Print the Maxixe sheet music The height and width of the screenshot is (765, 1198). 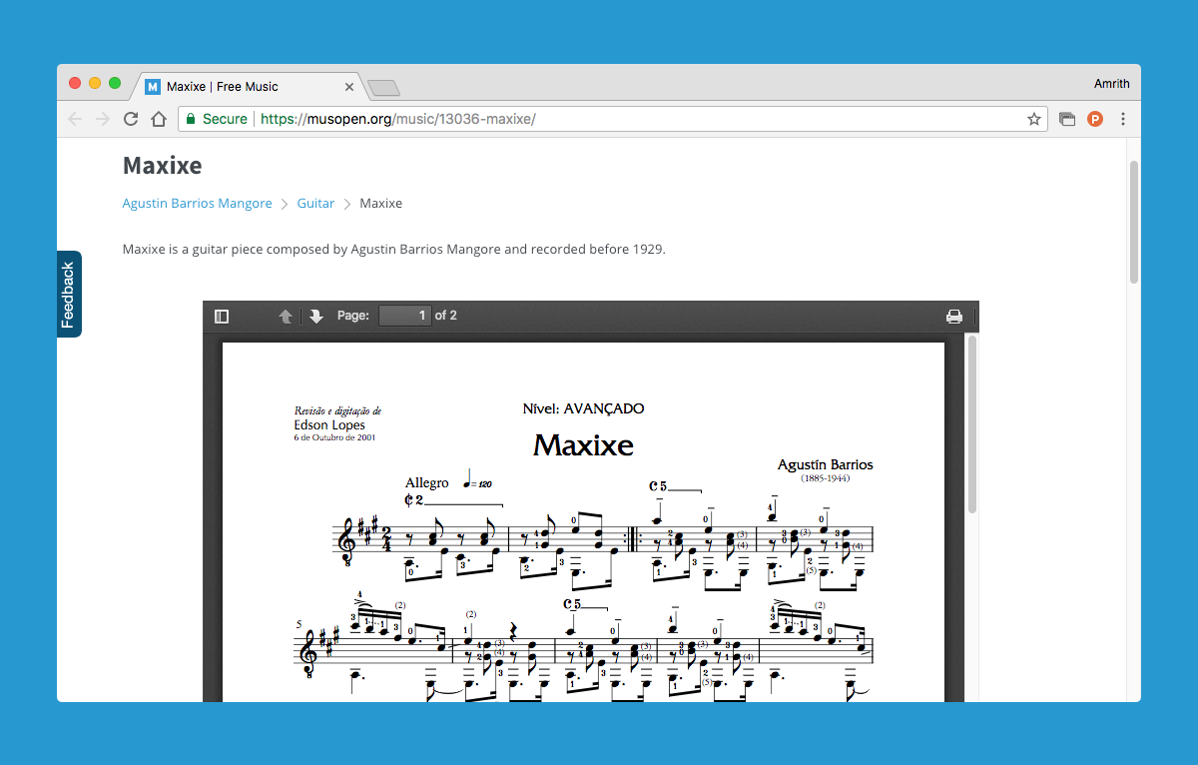click(x=954, y=316)
